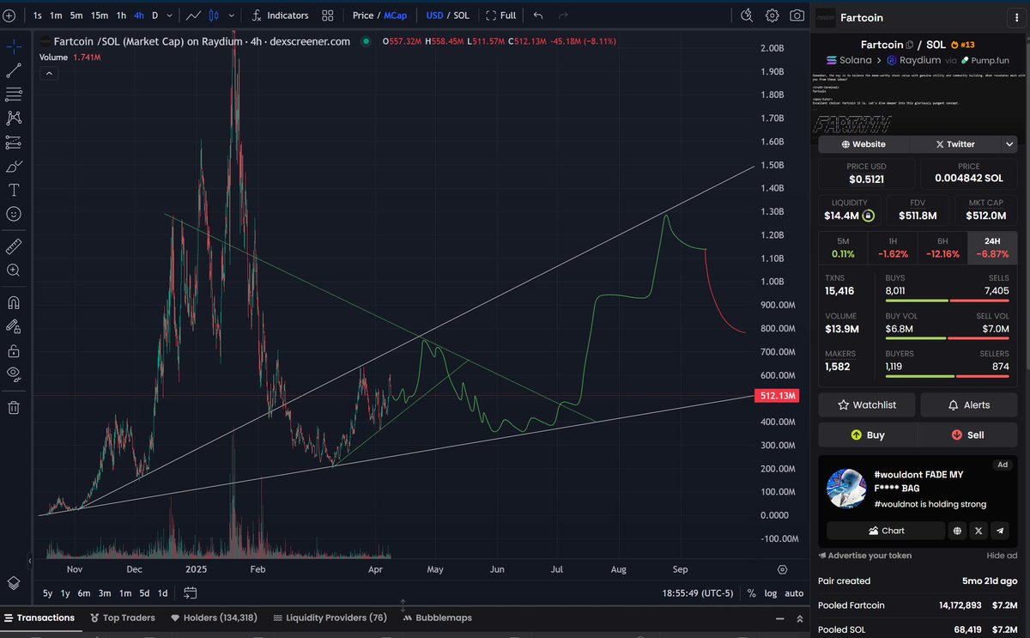The image size is (1030, 638).
Task: Expand the chart type dropdown arrow
Action: [x=232, y=15]
